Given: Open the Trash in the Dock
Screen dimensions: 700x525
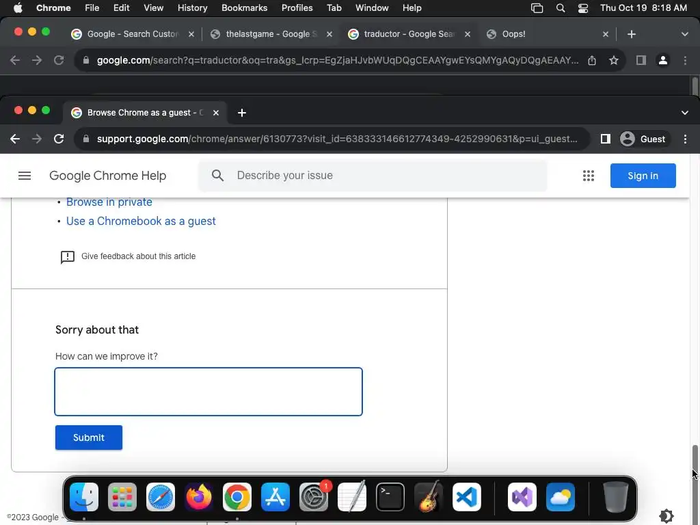Looking at the screenshot, I should coord(616,496).
